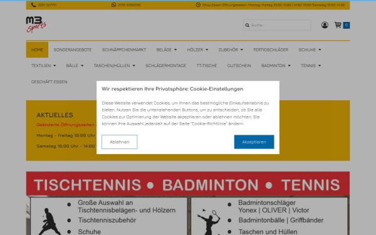Viewport: 376px width, 235px height.
Task: Click WhatsApp number in top bar
Action: coord(129,5)
